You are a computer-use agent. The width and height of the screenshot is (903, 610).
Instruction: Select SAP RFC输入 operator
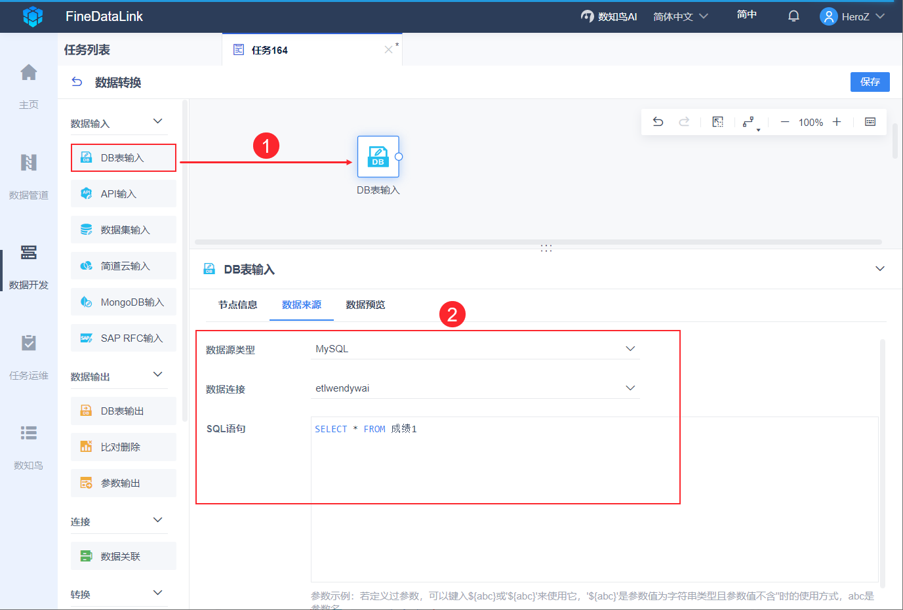(123, 338)
